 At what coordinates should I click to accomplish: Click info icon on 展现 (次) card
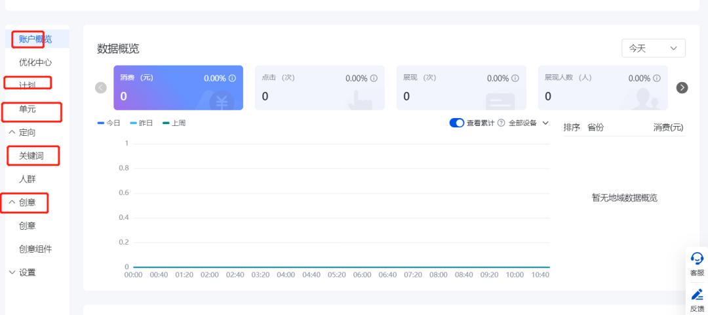click(515, 78)
